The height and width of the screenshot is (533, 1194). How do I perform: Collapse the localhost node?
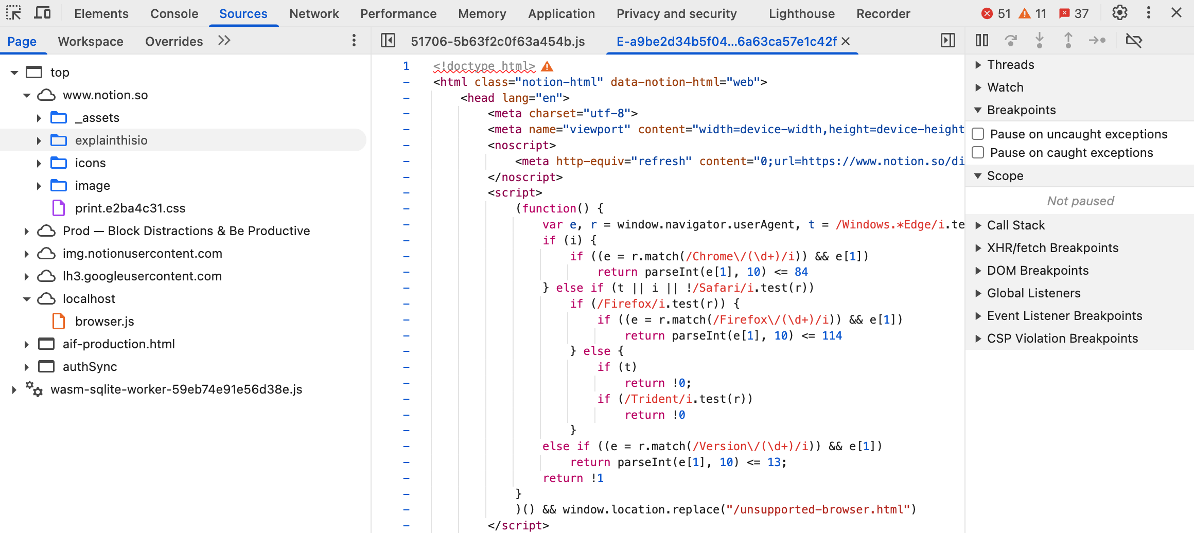point(27,299)
